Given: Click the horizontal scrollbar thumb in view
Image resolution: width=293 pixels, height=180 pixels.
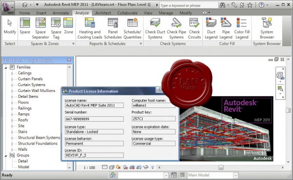Looking at the screenshot, I should [x=221, y=167].
